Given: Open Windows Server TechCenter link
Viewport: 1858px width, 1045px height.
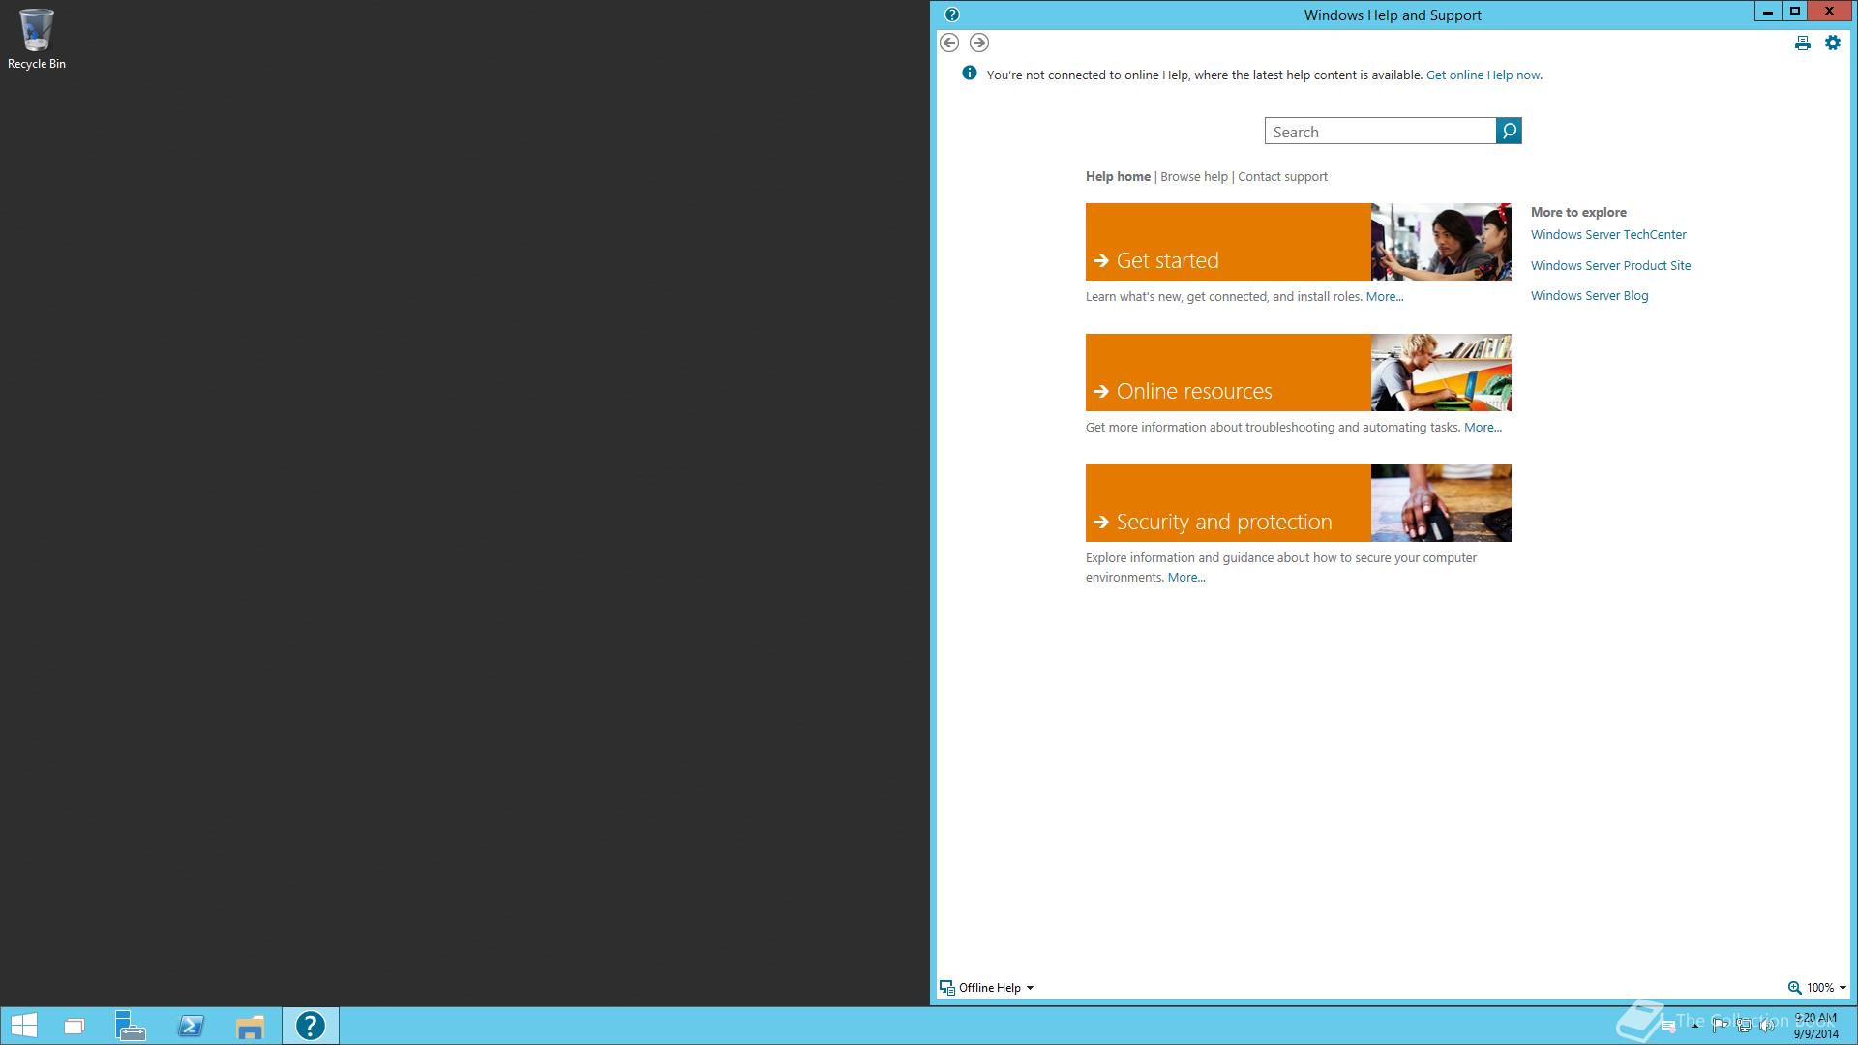Looking at the screenshot, I should pos(1608,234).
